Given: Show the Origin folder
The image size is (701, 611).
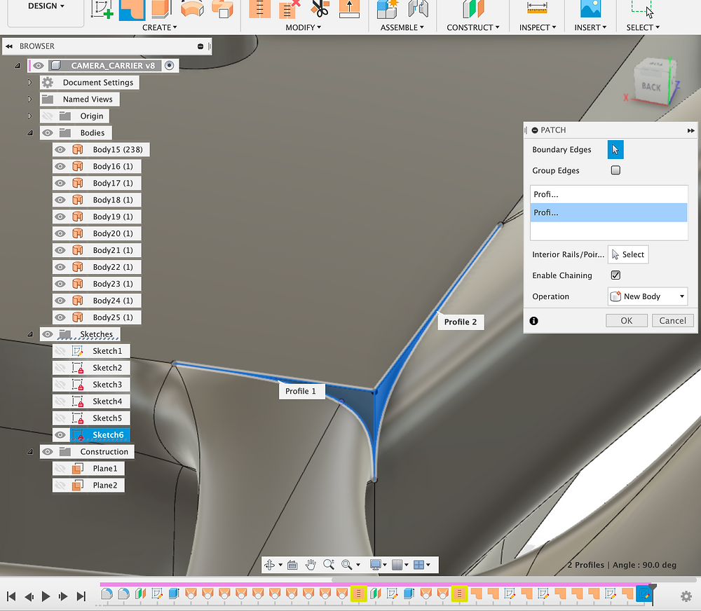Looking at the screenshot, I should coord(48,116).
